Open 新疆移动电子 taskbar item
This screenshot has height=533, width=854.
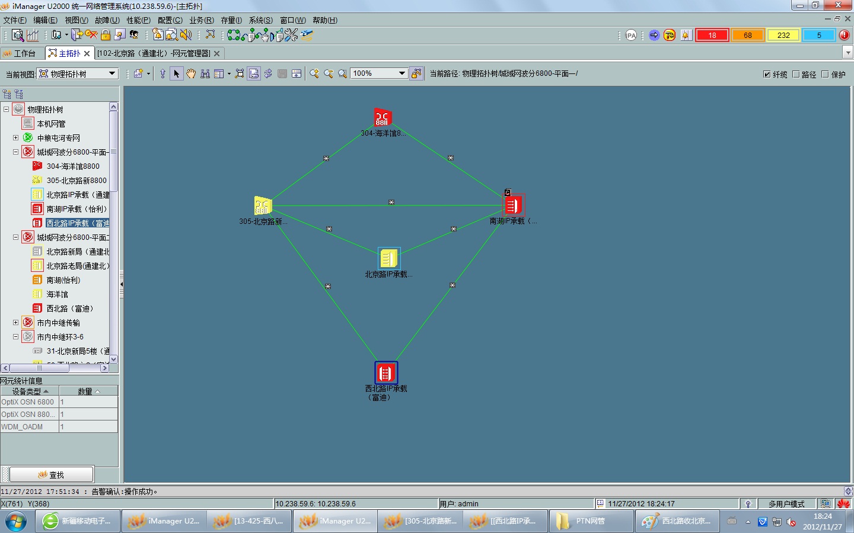pos(77,521)
